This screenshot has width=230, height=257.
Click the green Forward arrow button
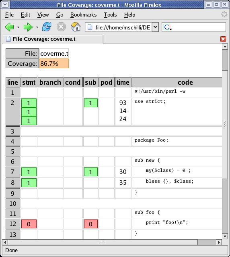28,27
